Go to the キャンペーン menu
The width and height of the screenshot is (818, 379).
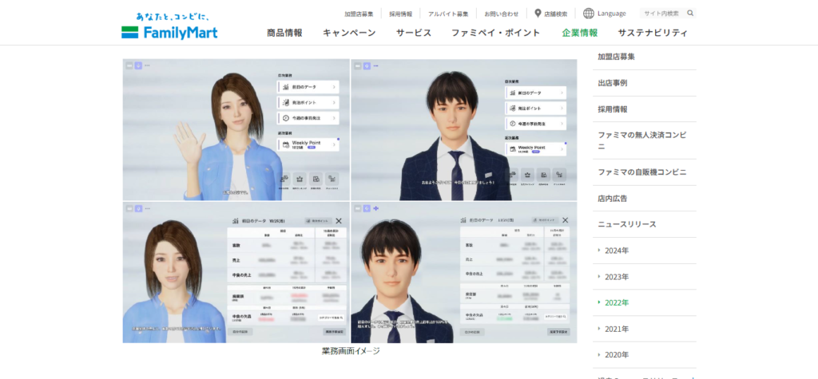click(x=349, y=33)
